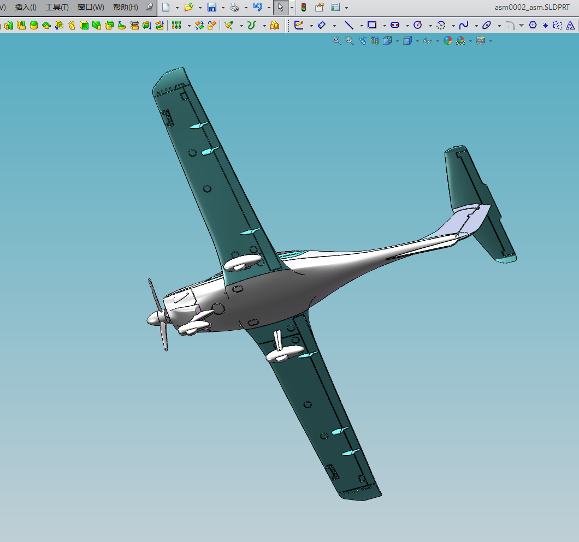Toggle the Hide/Show Items glasses icon
The width and height of the screenshot is (579, 542).
click(428, 40)
